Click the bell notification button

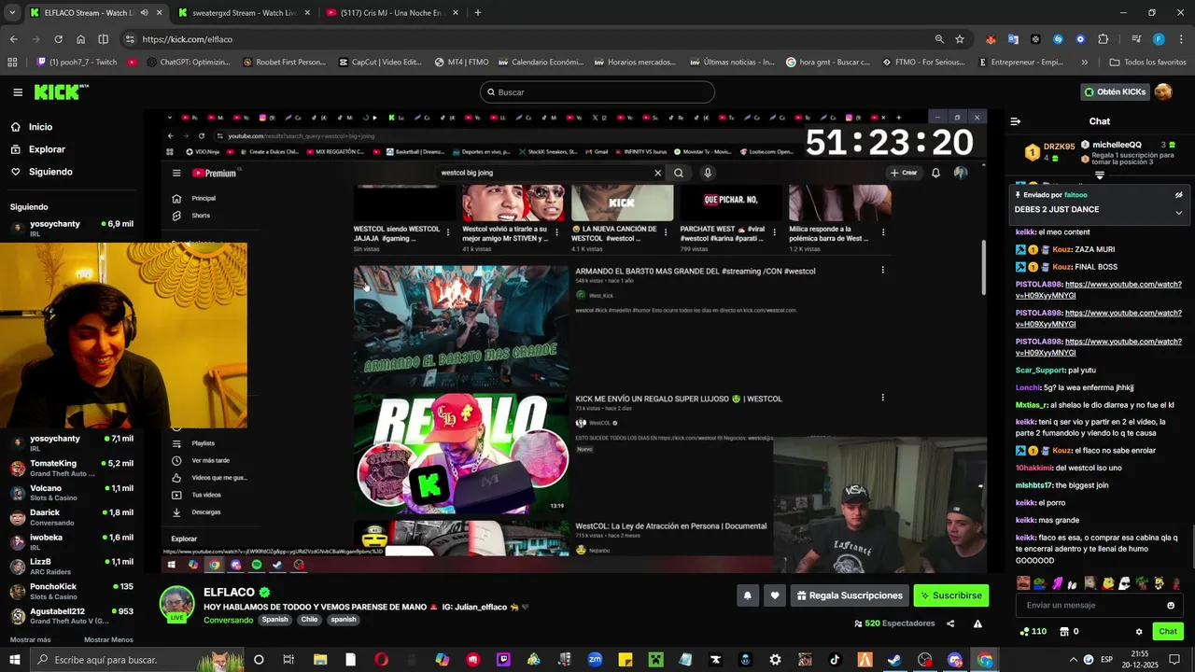pyautogui.click(x=747, y=595)
